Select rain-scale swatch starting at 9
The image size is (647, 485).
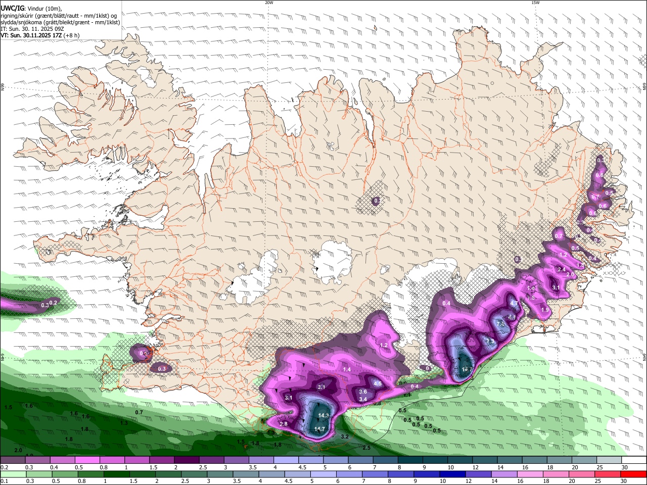[427, 474]
